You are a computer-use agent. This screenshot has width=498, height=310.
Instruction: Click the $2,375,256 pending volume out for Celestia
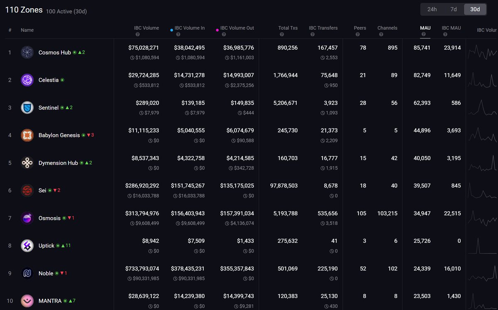click(239, 85)
